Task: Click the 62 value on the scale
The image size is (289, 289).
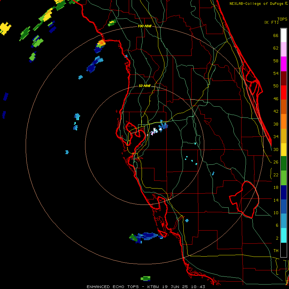Action: pyautogui.click(x=276, y=48)
